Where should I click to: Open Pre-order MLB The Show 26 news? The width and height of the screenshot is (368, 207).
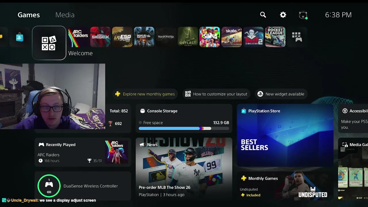(x=184, y=169)
